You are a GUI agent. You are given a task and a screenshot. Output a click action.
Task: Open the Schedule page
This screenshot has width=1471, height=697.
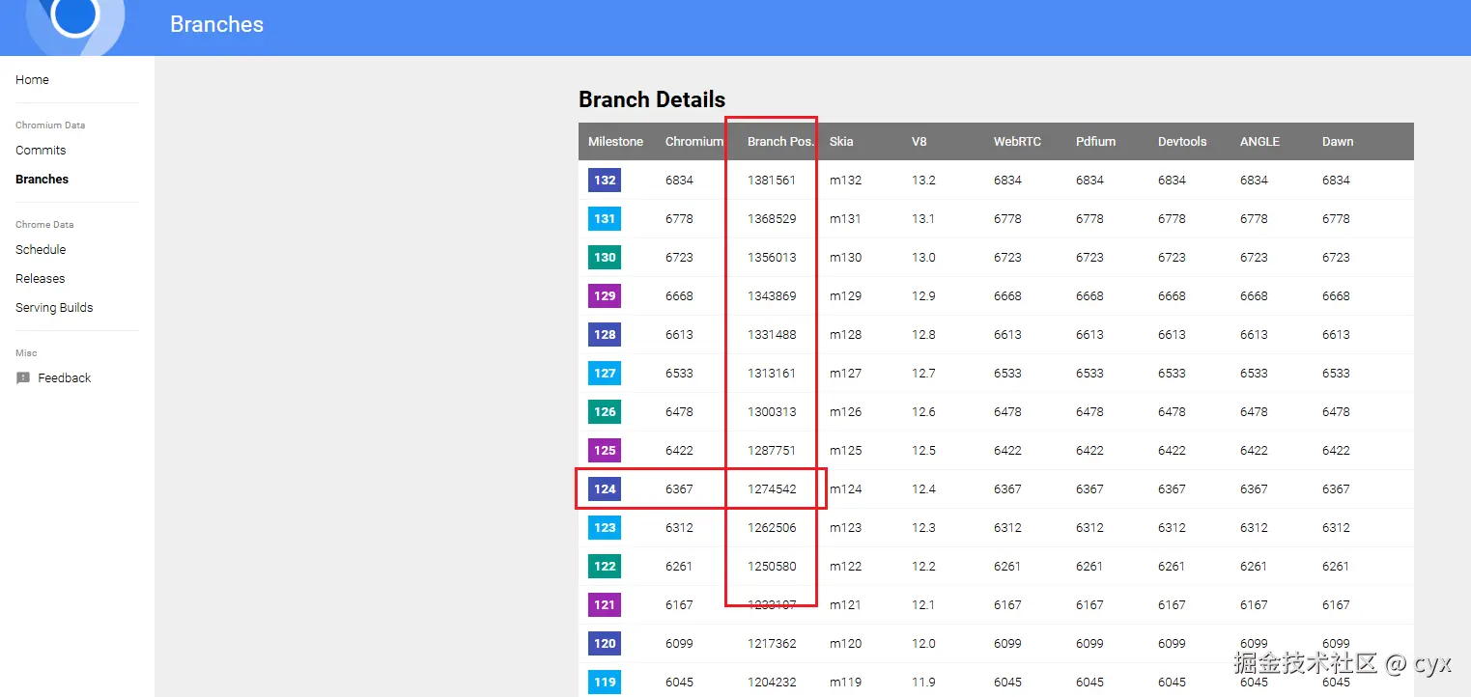[x=41, y=250]
